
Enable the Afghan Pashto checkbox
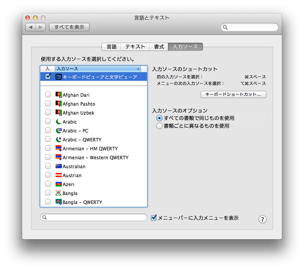tap(48, 103)
